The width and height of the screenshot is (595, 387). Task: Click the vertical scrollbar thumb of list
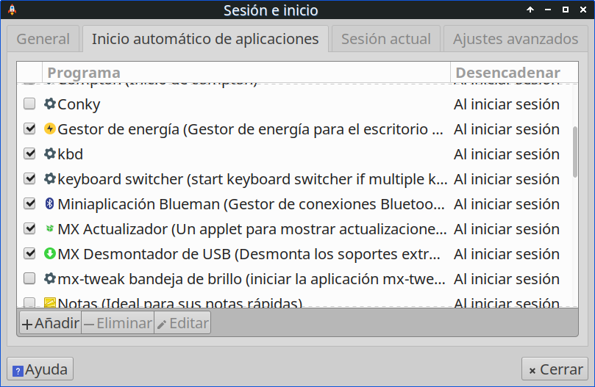pos(575,151)
